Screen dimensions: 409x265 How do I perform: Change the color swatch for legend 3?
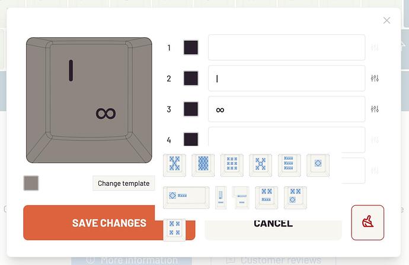coord(191,109)
